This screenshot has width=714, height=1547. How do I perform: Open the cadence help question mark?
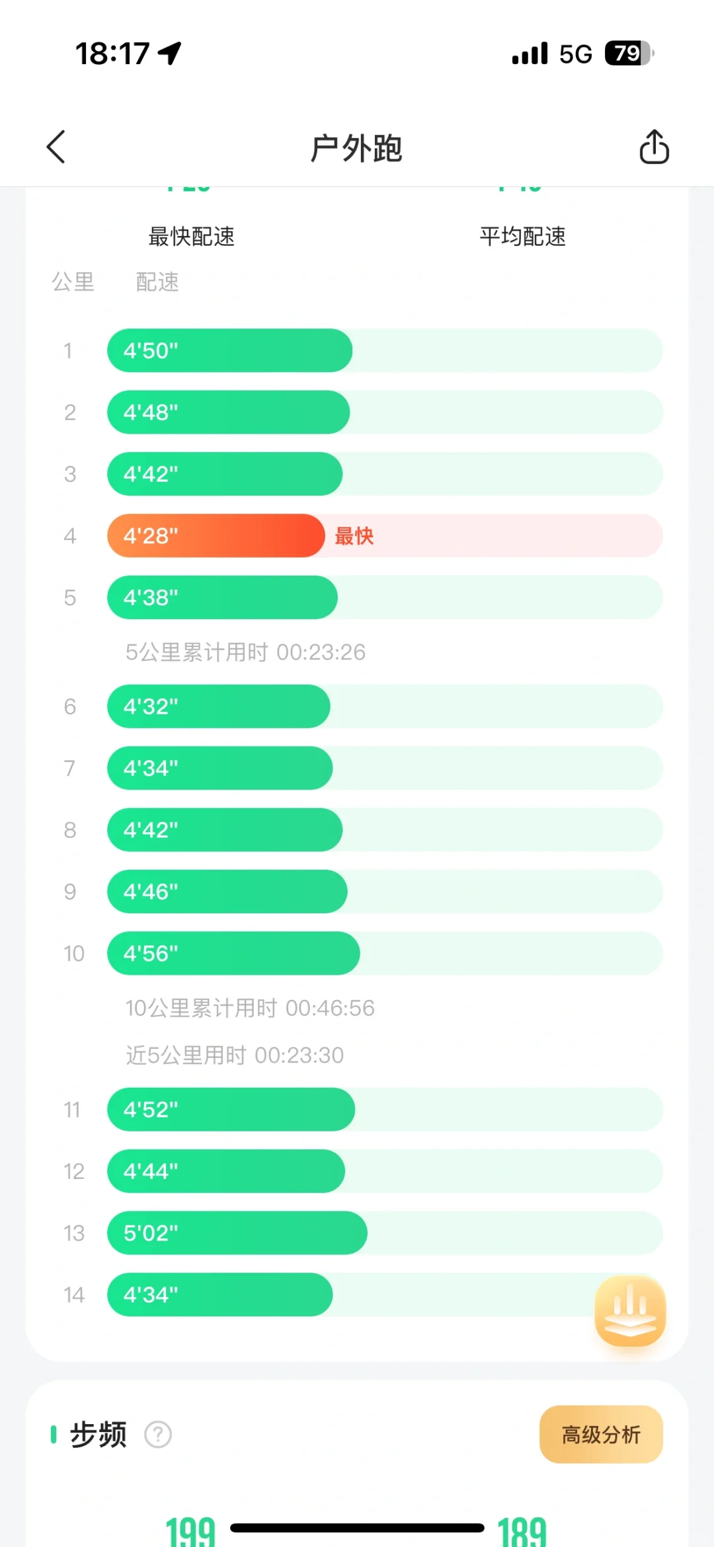coord(158,1435)
